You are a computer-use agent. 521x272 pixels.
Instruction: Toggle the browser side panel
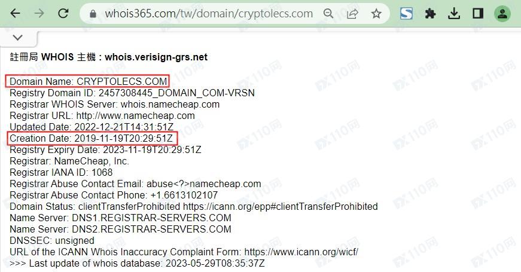click(478, 14)
